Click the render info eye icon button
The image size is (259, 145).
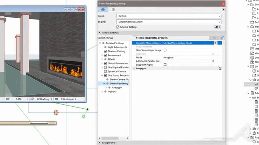pyautogui.click(x=218, y=27)
